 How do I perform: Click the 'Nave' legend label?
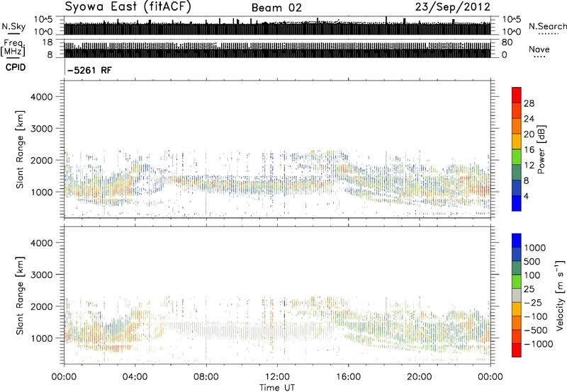tap(539, 49)
